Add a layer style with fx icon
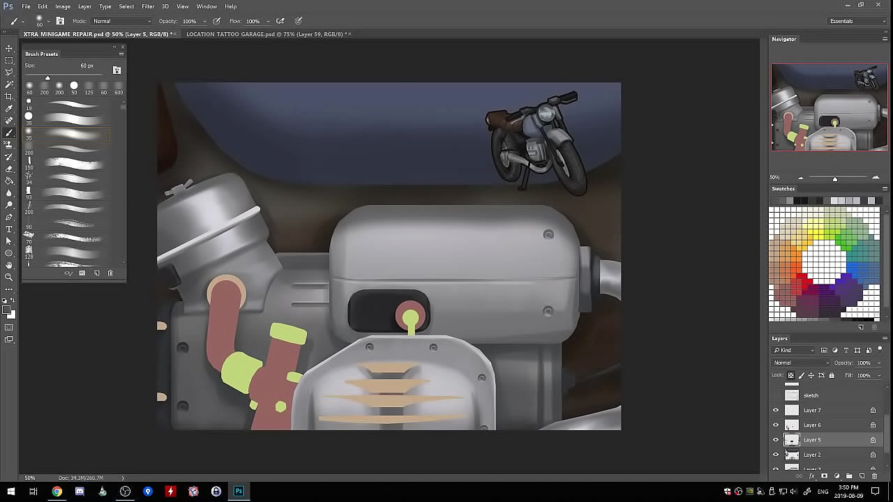Image resolution: width=893 pixels, height=502 pixels. pyautogui.click(x=811, y=476)
